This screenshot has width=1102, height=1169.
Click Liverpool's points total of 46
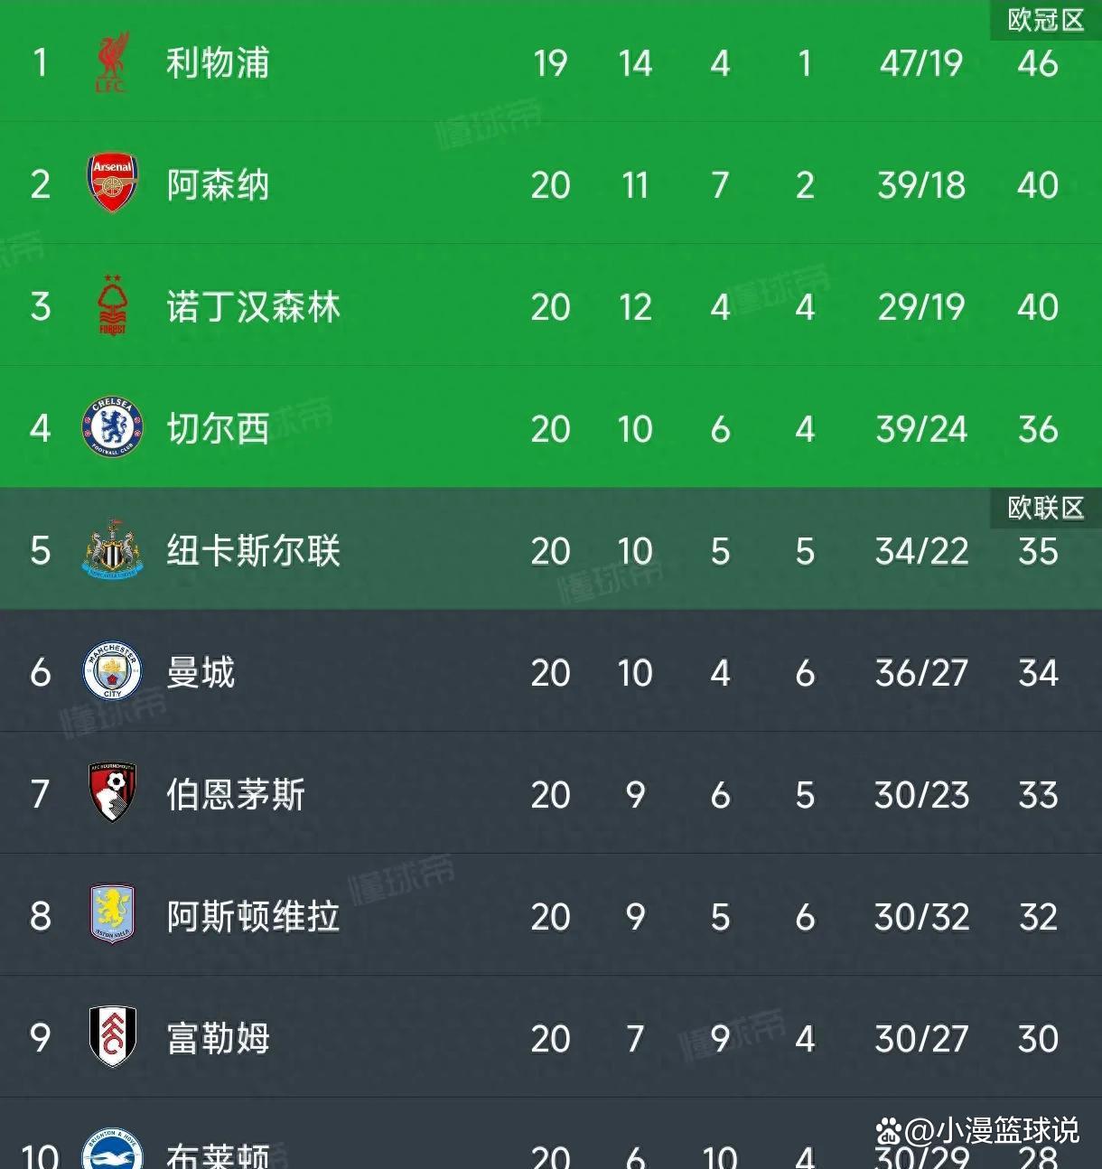click(x=1037, y=63)
